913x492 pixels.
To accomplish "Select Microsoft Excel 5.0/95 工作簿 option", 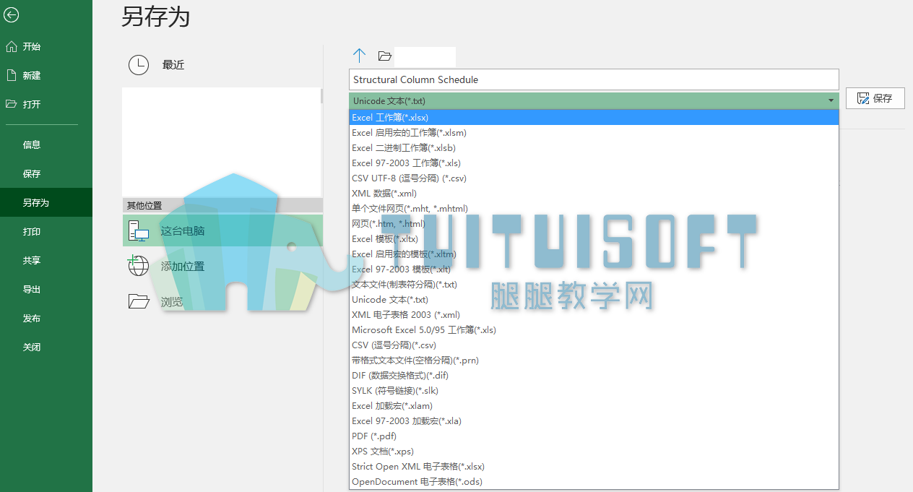I will pos(594,329).
